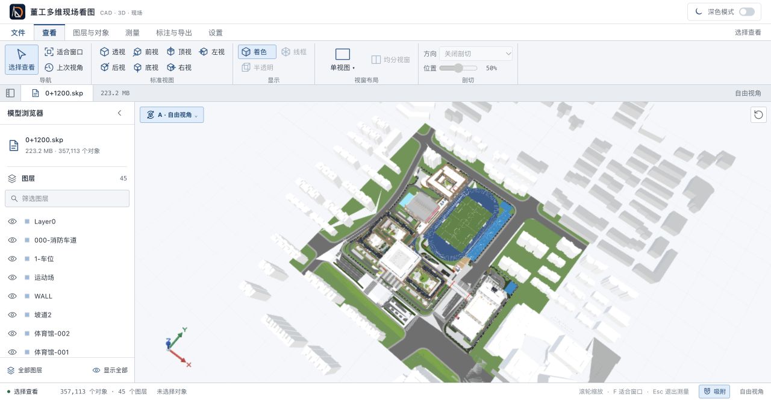
Task: Enable 线框 wireframe display mode
Action: coord(295,52)
